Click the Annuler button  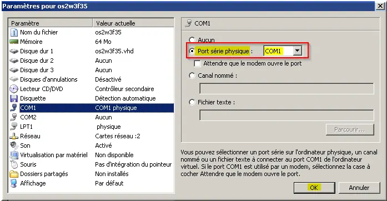point(359,188)
